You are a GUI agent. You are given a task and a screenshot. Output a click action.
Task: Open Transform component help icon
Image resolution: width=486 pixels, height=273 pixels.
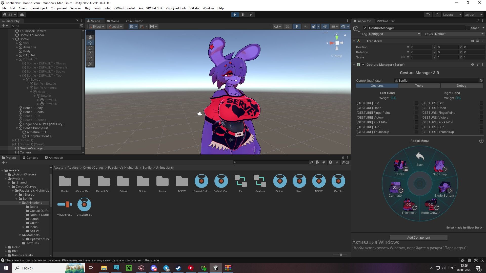472,41
